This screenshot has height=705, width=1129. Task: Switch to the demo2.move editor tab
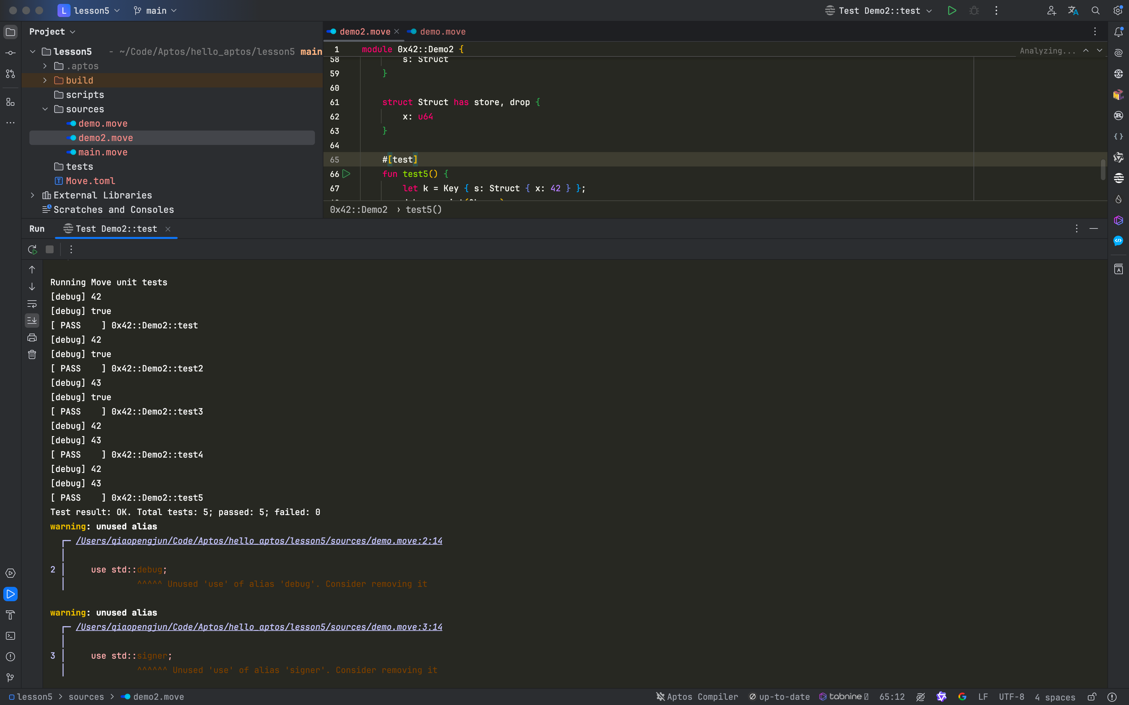(364, 32)
